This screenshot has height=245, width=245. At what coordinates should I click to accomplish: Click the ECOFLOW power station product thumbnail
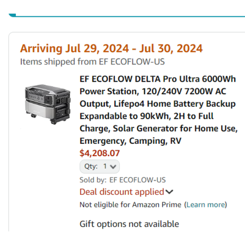(x=48, y=104)
